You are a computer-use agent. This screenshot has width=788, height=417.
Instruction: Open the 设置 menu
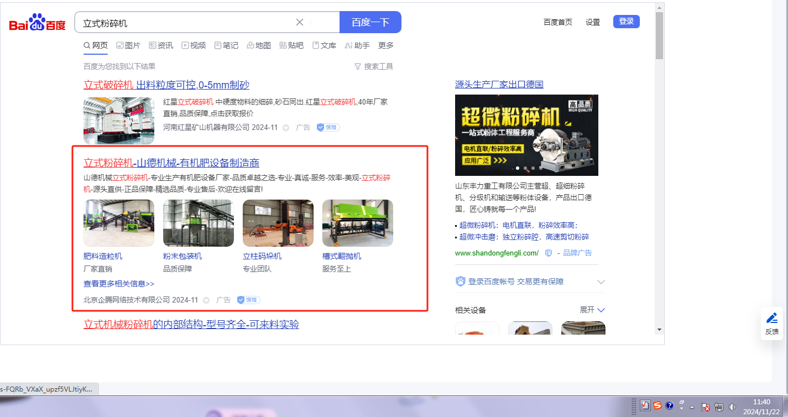pyautogui.click(x=593, y=22)
